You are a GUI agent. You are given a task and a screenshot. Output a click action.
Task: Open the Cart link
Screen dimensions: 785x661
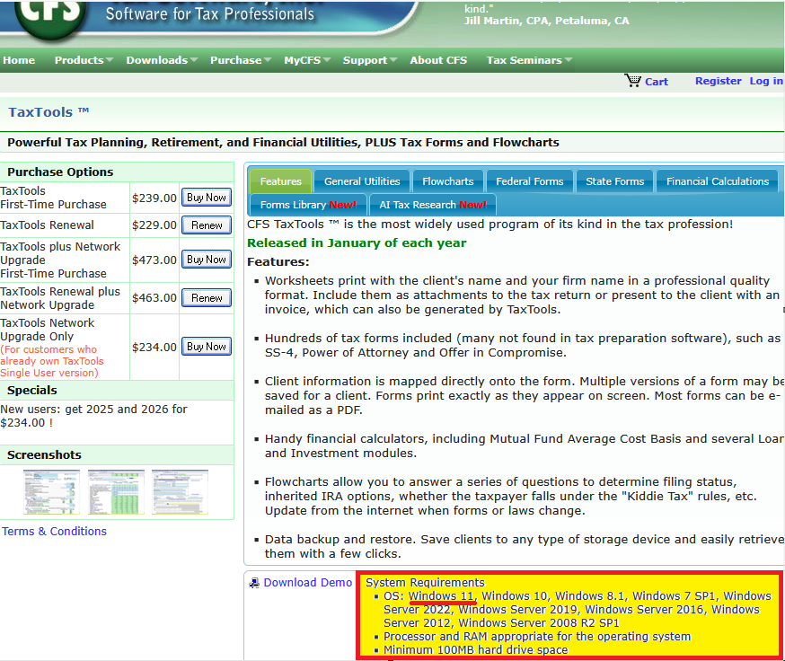[x=657, y=82]
